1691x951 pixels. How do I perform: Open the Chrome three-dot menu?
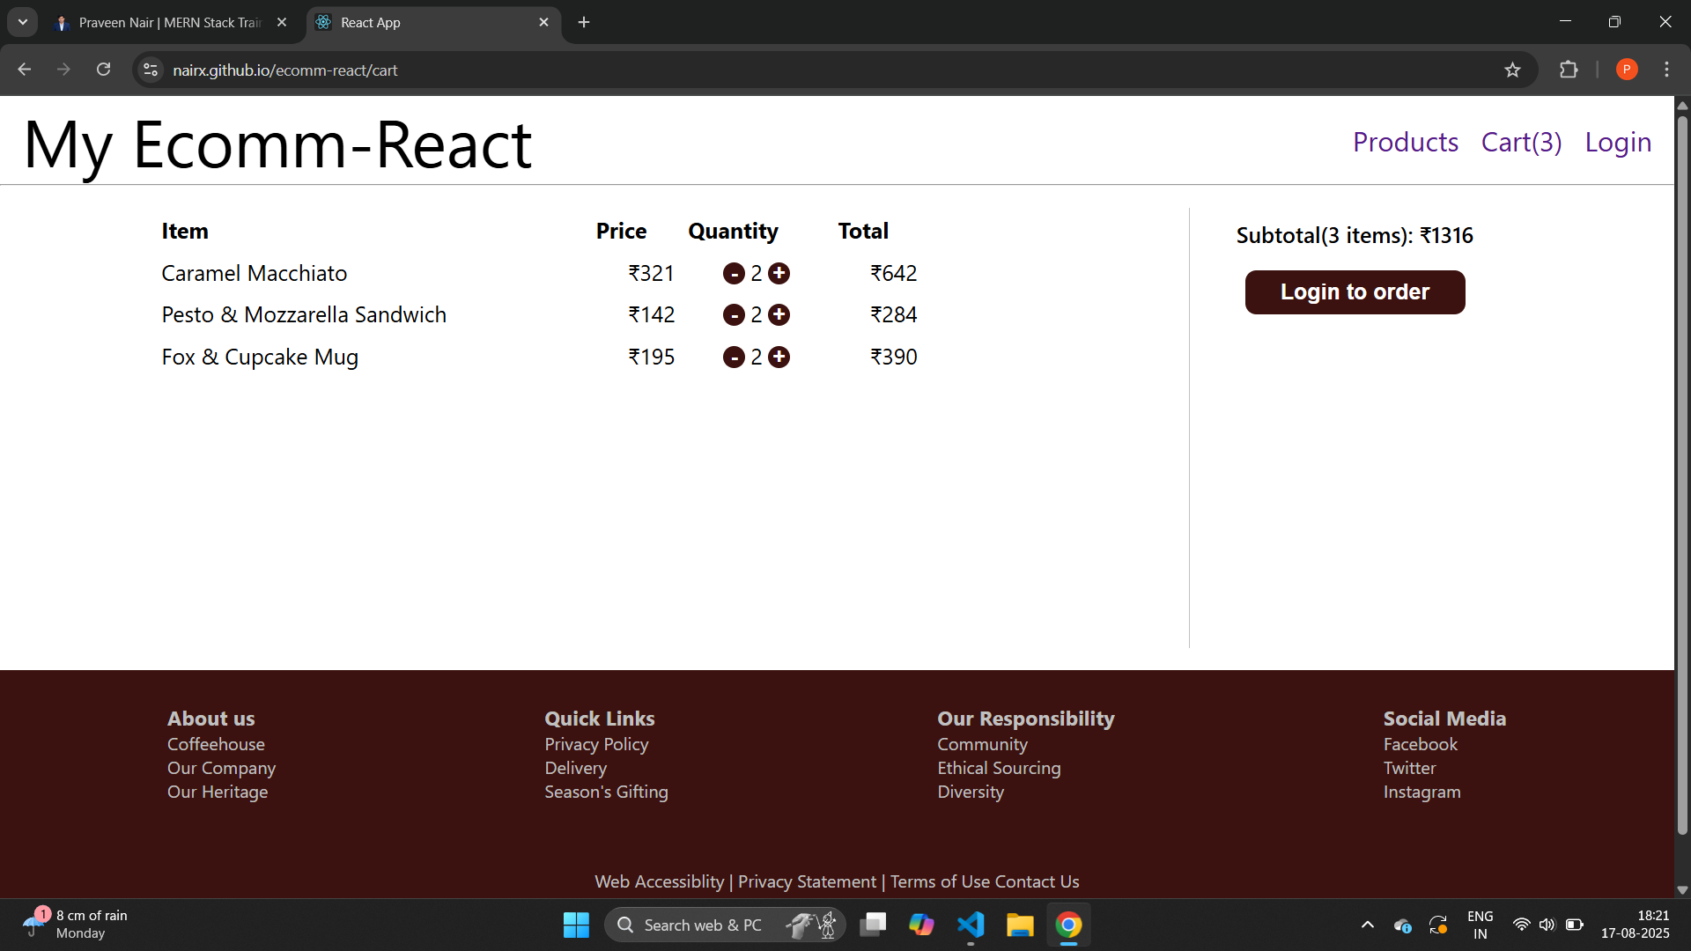tap(1666, 70)
